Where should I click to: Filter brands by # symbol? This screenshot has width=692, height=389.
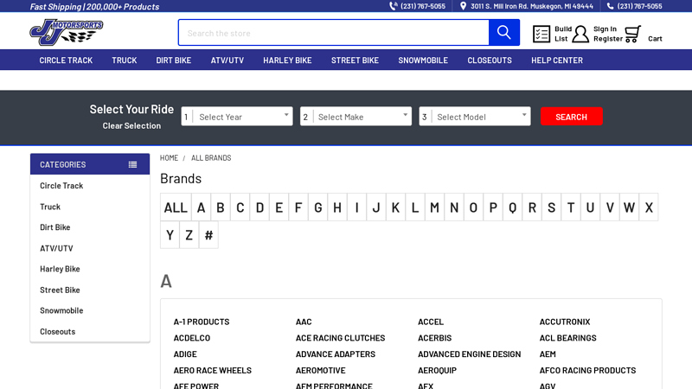coord(208,234)
